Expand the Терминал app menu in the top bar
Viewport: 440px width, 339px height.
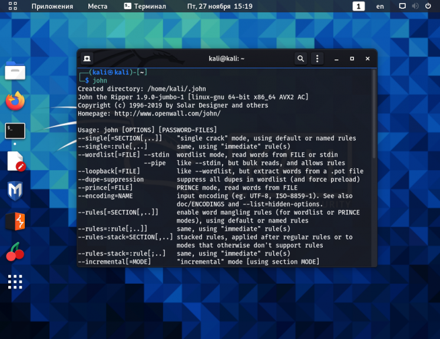pos(145,6)
